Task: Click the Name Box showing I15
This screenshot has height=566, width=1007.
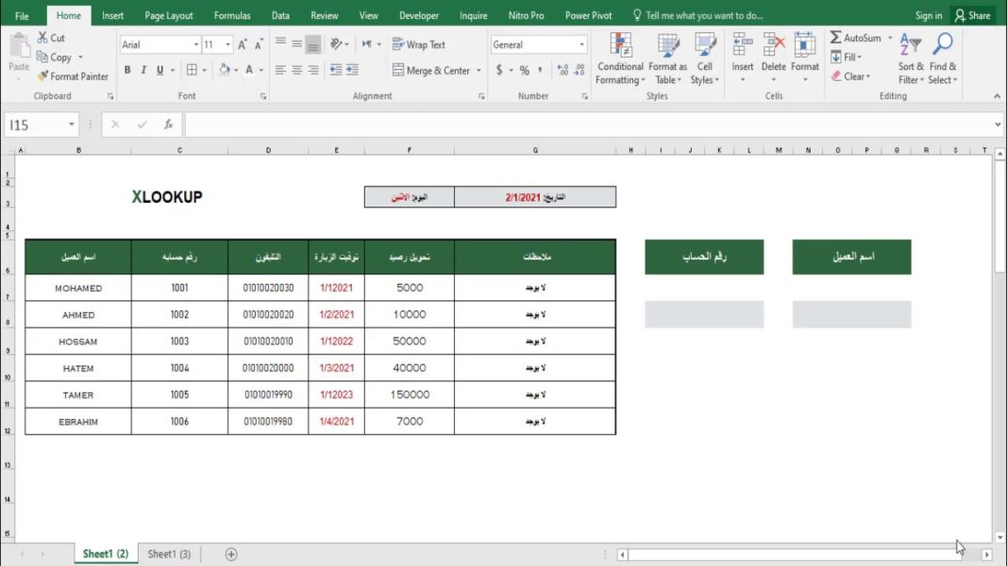Action: pos(35,125)
